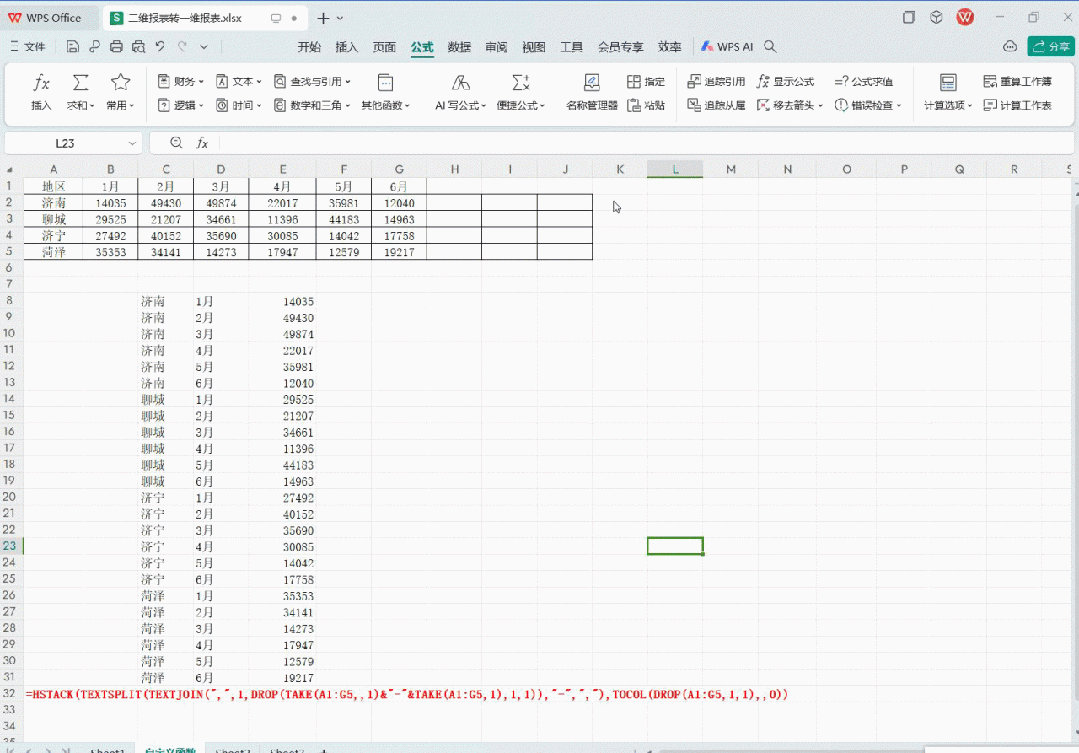Open the 文件 file menu
The width and height of the screenshot is (1079, 753).
28,47
